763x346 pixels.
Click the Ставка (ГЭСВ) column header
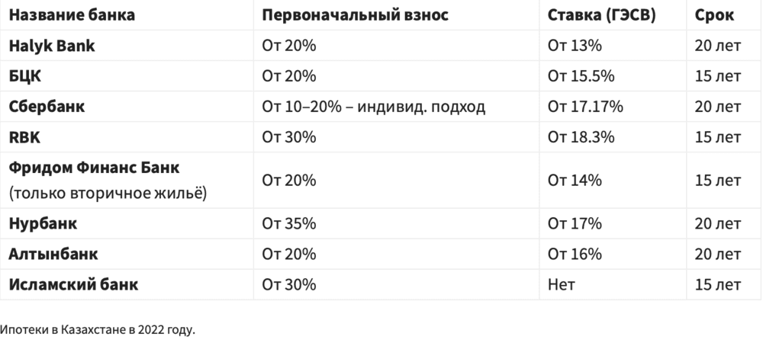601,15
